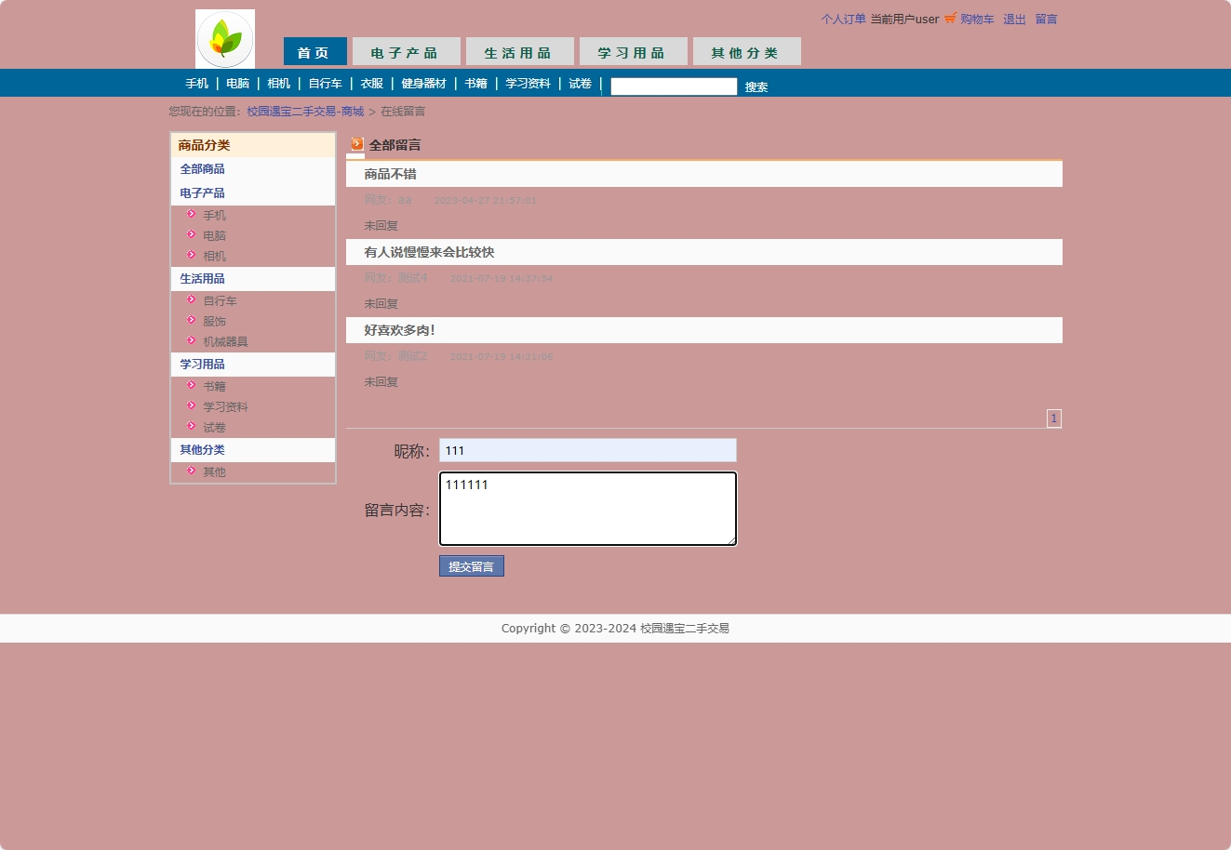This screenshot has height=850, width=1231.
Task: Go to page 1 of messages
Action: pos(1053,418)
